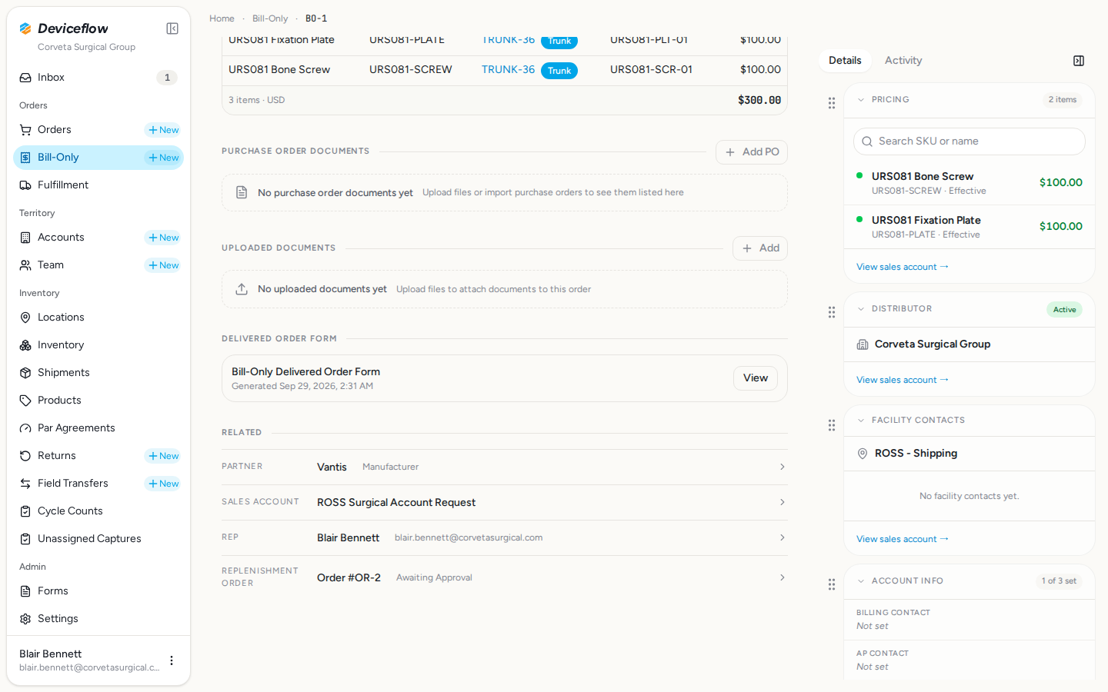Open Products tag icon
This screenshot has width=1108, height=692.
25,401
